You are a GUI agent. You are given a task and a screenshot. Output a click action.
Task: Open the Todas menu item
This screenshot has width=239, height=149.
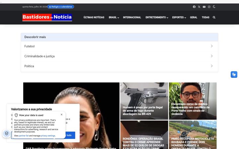[x=205, y=17]
